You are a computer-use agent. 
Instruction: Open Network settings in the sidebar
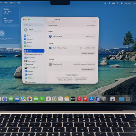pos(34,42)
